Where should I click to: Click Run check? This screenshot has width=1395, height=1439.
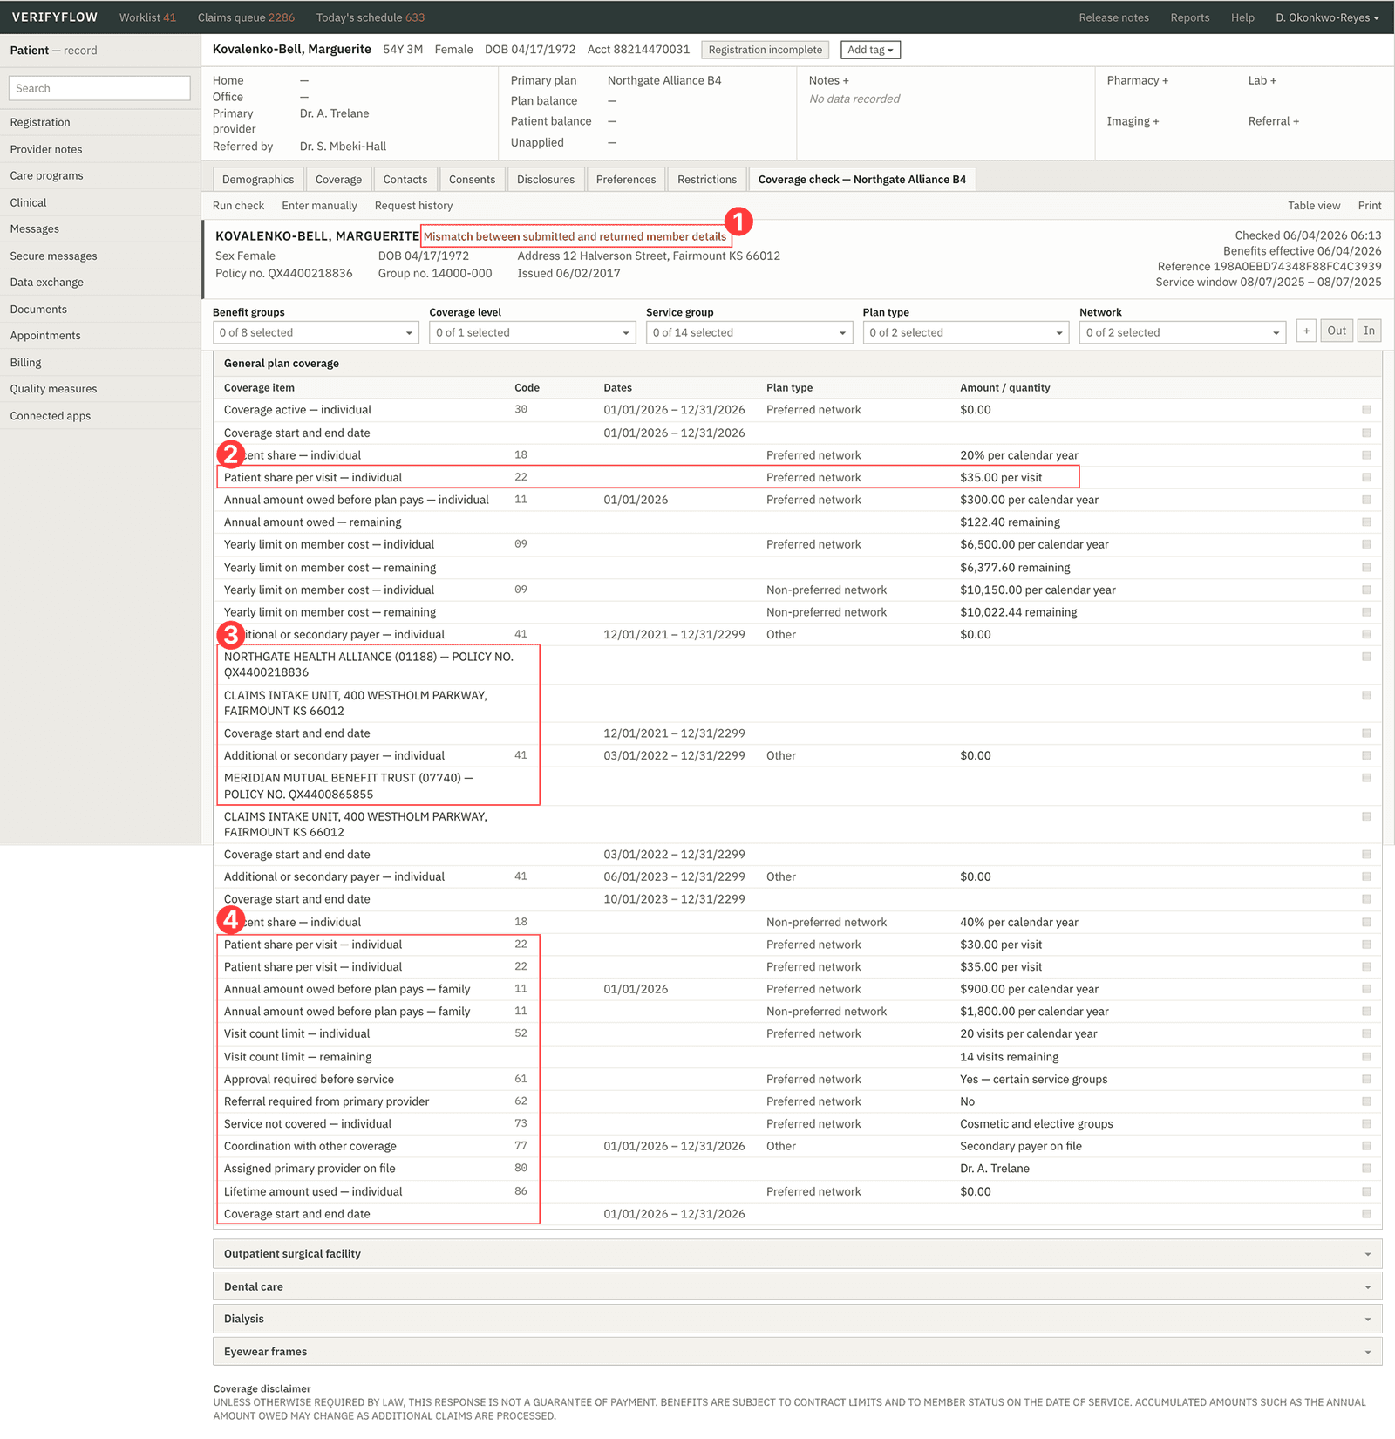coord(238,206)
